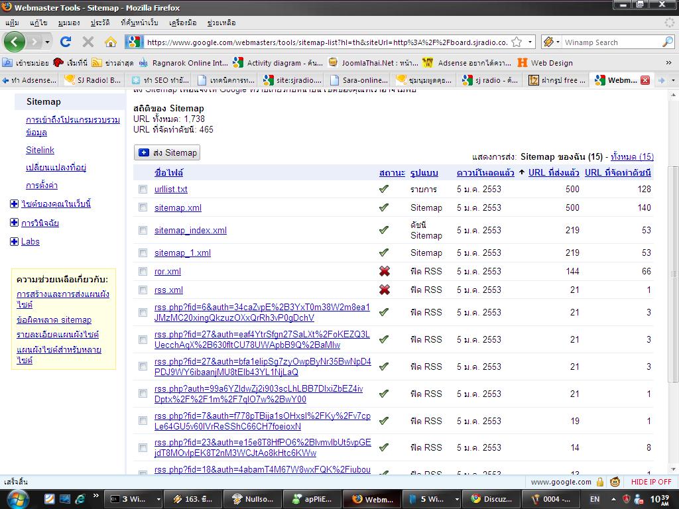Tick the checkbox for ror.xml
Viewport: 679px width, 509px height.
[x=143, y=271]
